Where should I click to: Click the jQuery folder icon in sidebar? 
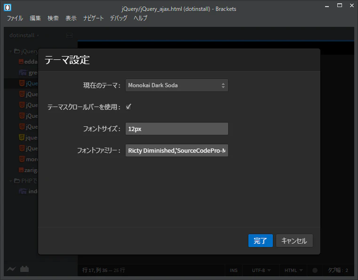(x=17, y=51)
